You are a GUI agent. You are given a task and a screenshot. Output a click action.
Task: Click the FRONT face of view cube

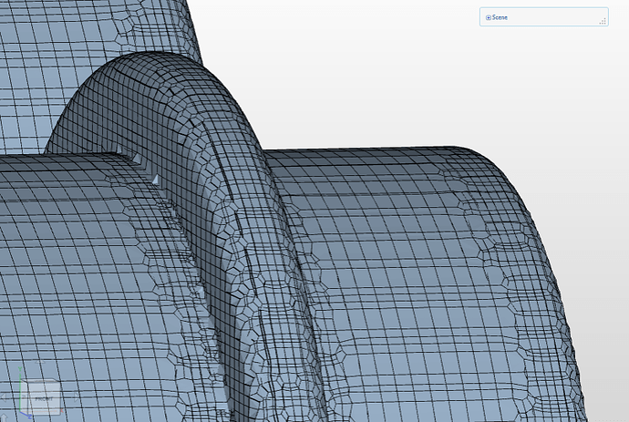[x=44, y=398]
